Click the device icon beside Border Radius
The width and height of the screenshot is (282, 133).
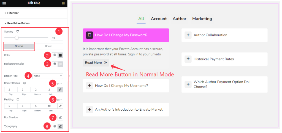pos(24,83)
